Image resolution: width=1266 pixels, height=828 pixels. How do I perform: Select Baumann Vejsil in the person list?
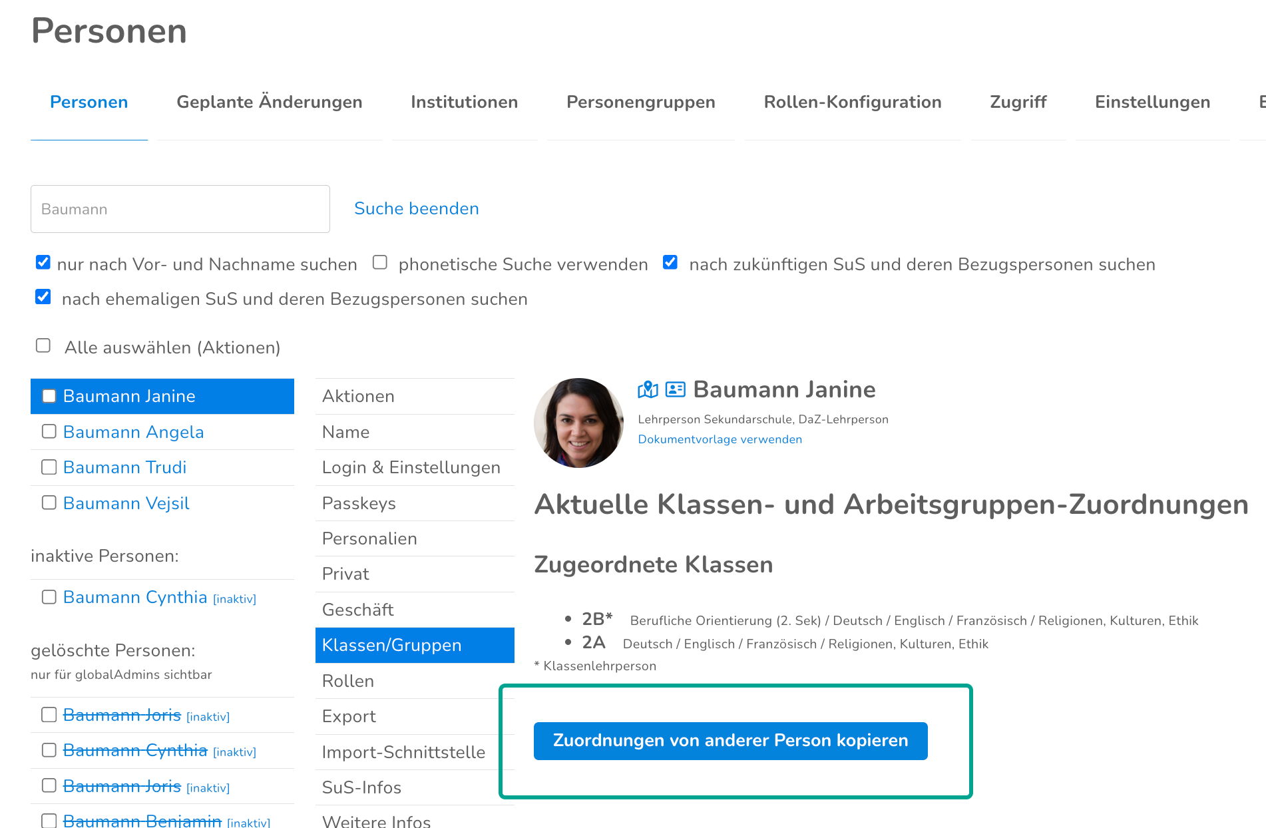pos(126,503)
